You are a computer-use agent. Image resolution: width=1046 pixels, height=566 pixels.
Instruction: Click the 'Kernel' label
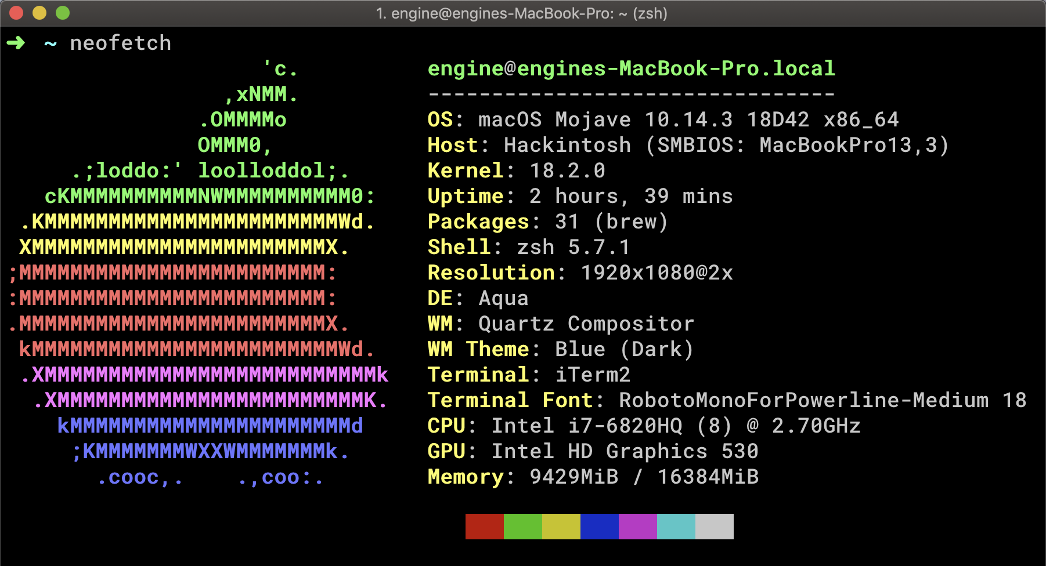point(466,170)
